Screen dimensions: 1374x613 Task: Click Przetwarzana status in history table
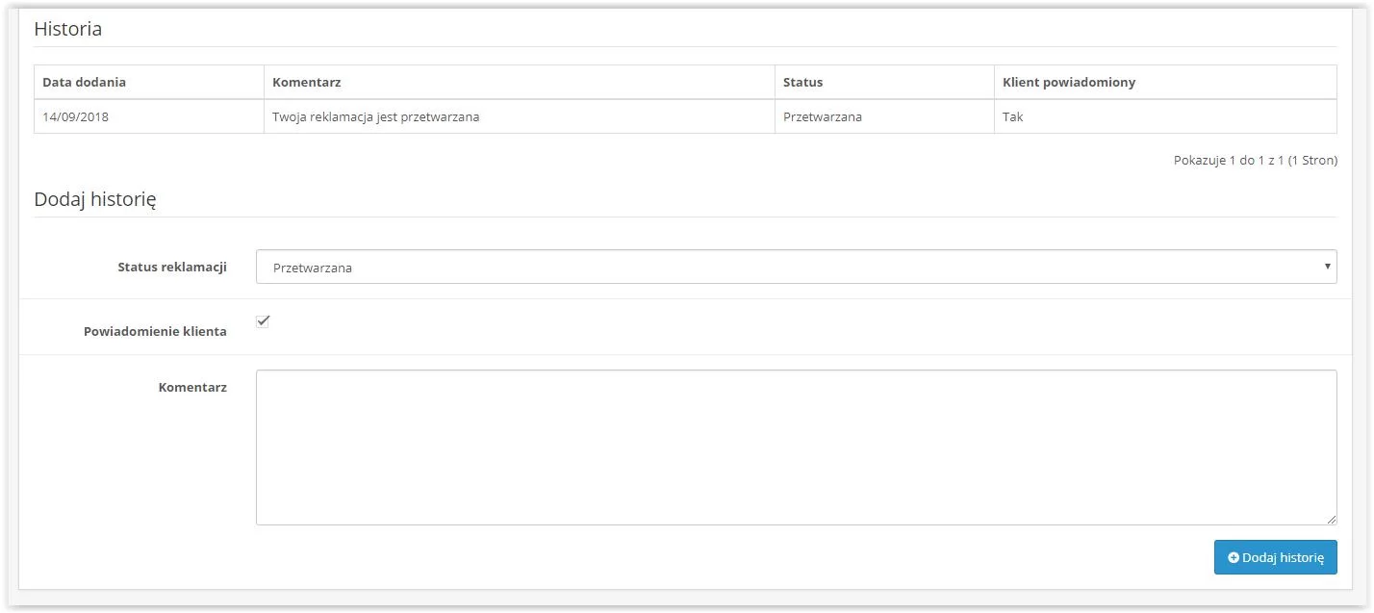[x=822, y=117]
